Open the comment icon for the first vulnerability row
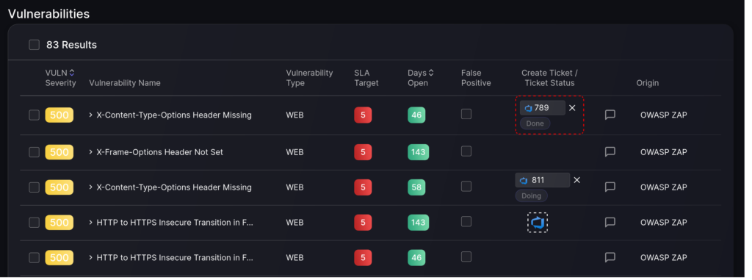752x280 pixels. [x=610, y=115]
